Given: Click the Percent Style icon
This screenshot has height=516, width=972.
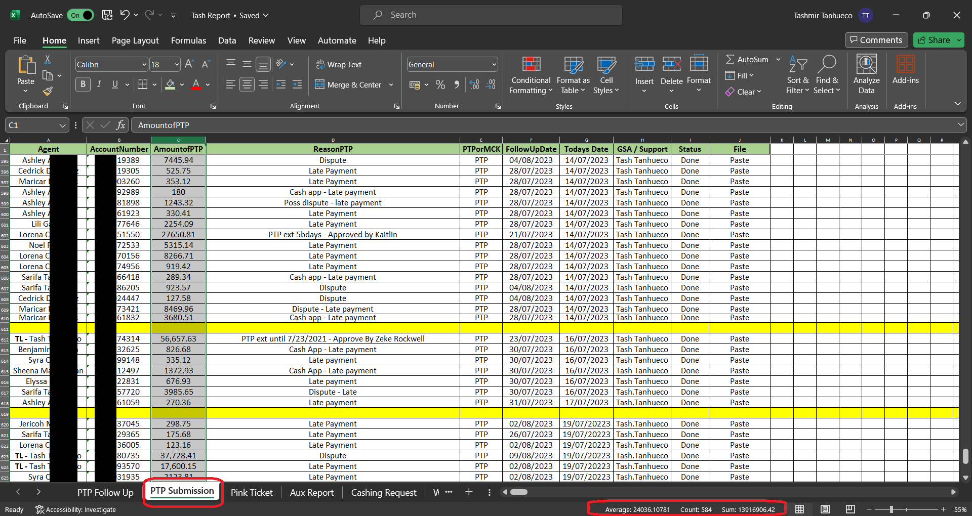Looking at the screenshot, I should click(440, 85).
